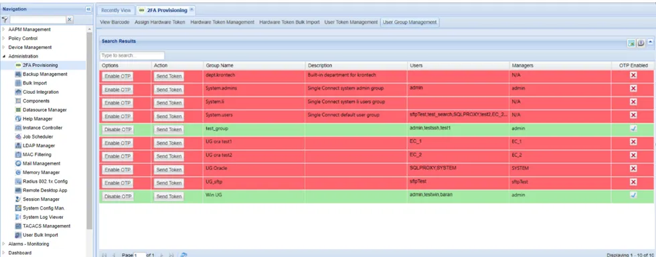This screenshot has width=656, height=257.
Task: Toggle OTP Enabled checkbox for dept.krontech
Action: point(633,75)
